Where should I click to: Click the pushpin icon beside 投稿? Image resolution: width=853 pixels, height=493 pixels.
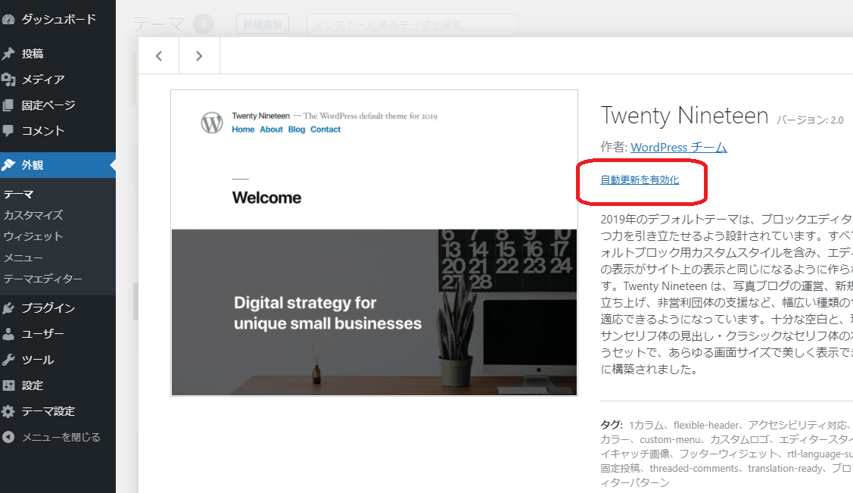click(8, 54)
